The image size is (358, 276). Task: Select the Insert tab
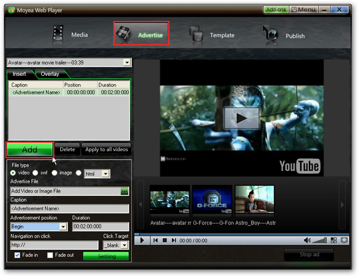tap(20, 74)
